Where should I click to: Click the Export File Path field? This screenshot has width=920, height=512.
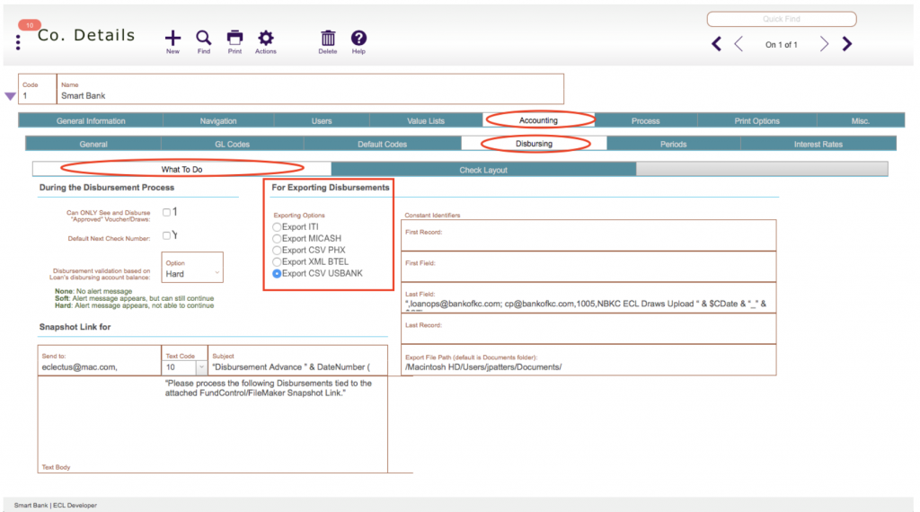point(588,360)
